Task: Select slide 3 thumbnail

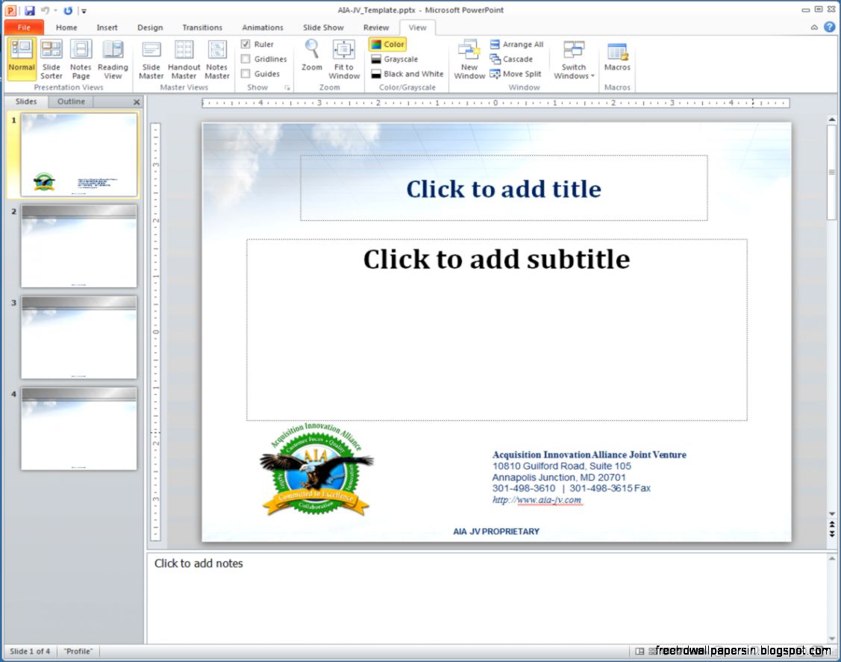Action: (x=79, y=337)
